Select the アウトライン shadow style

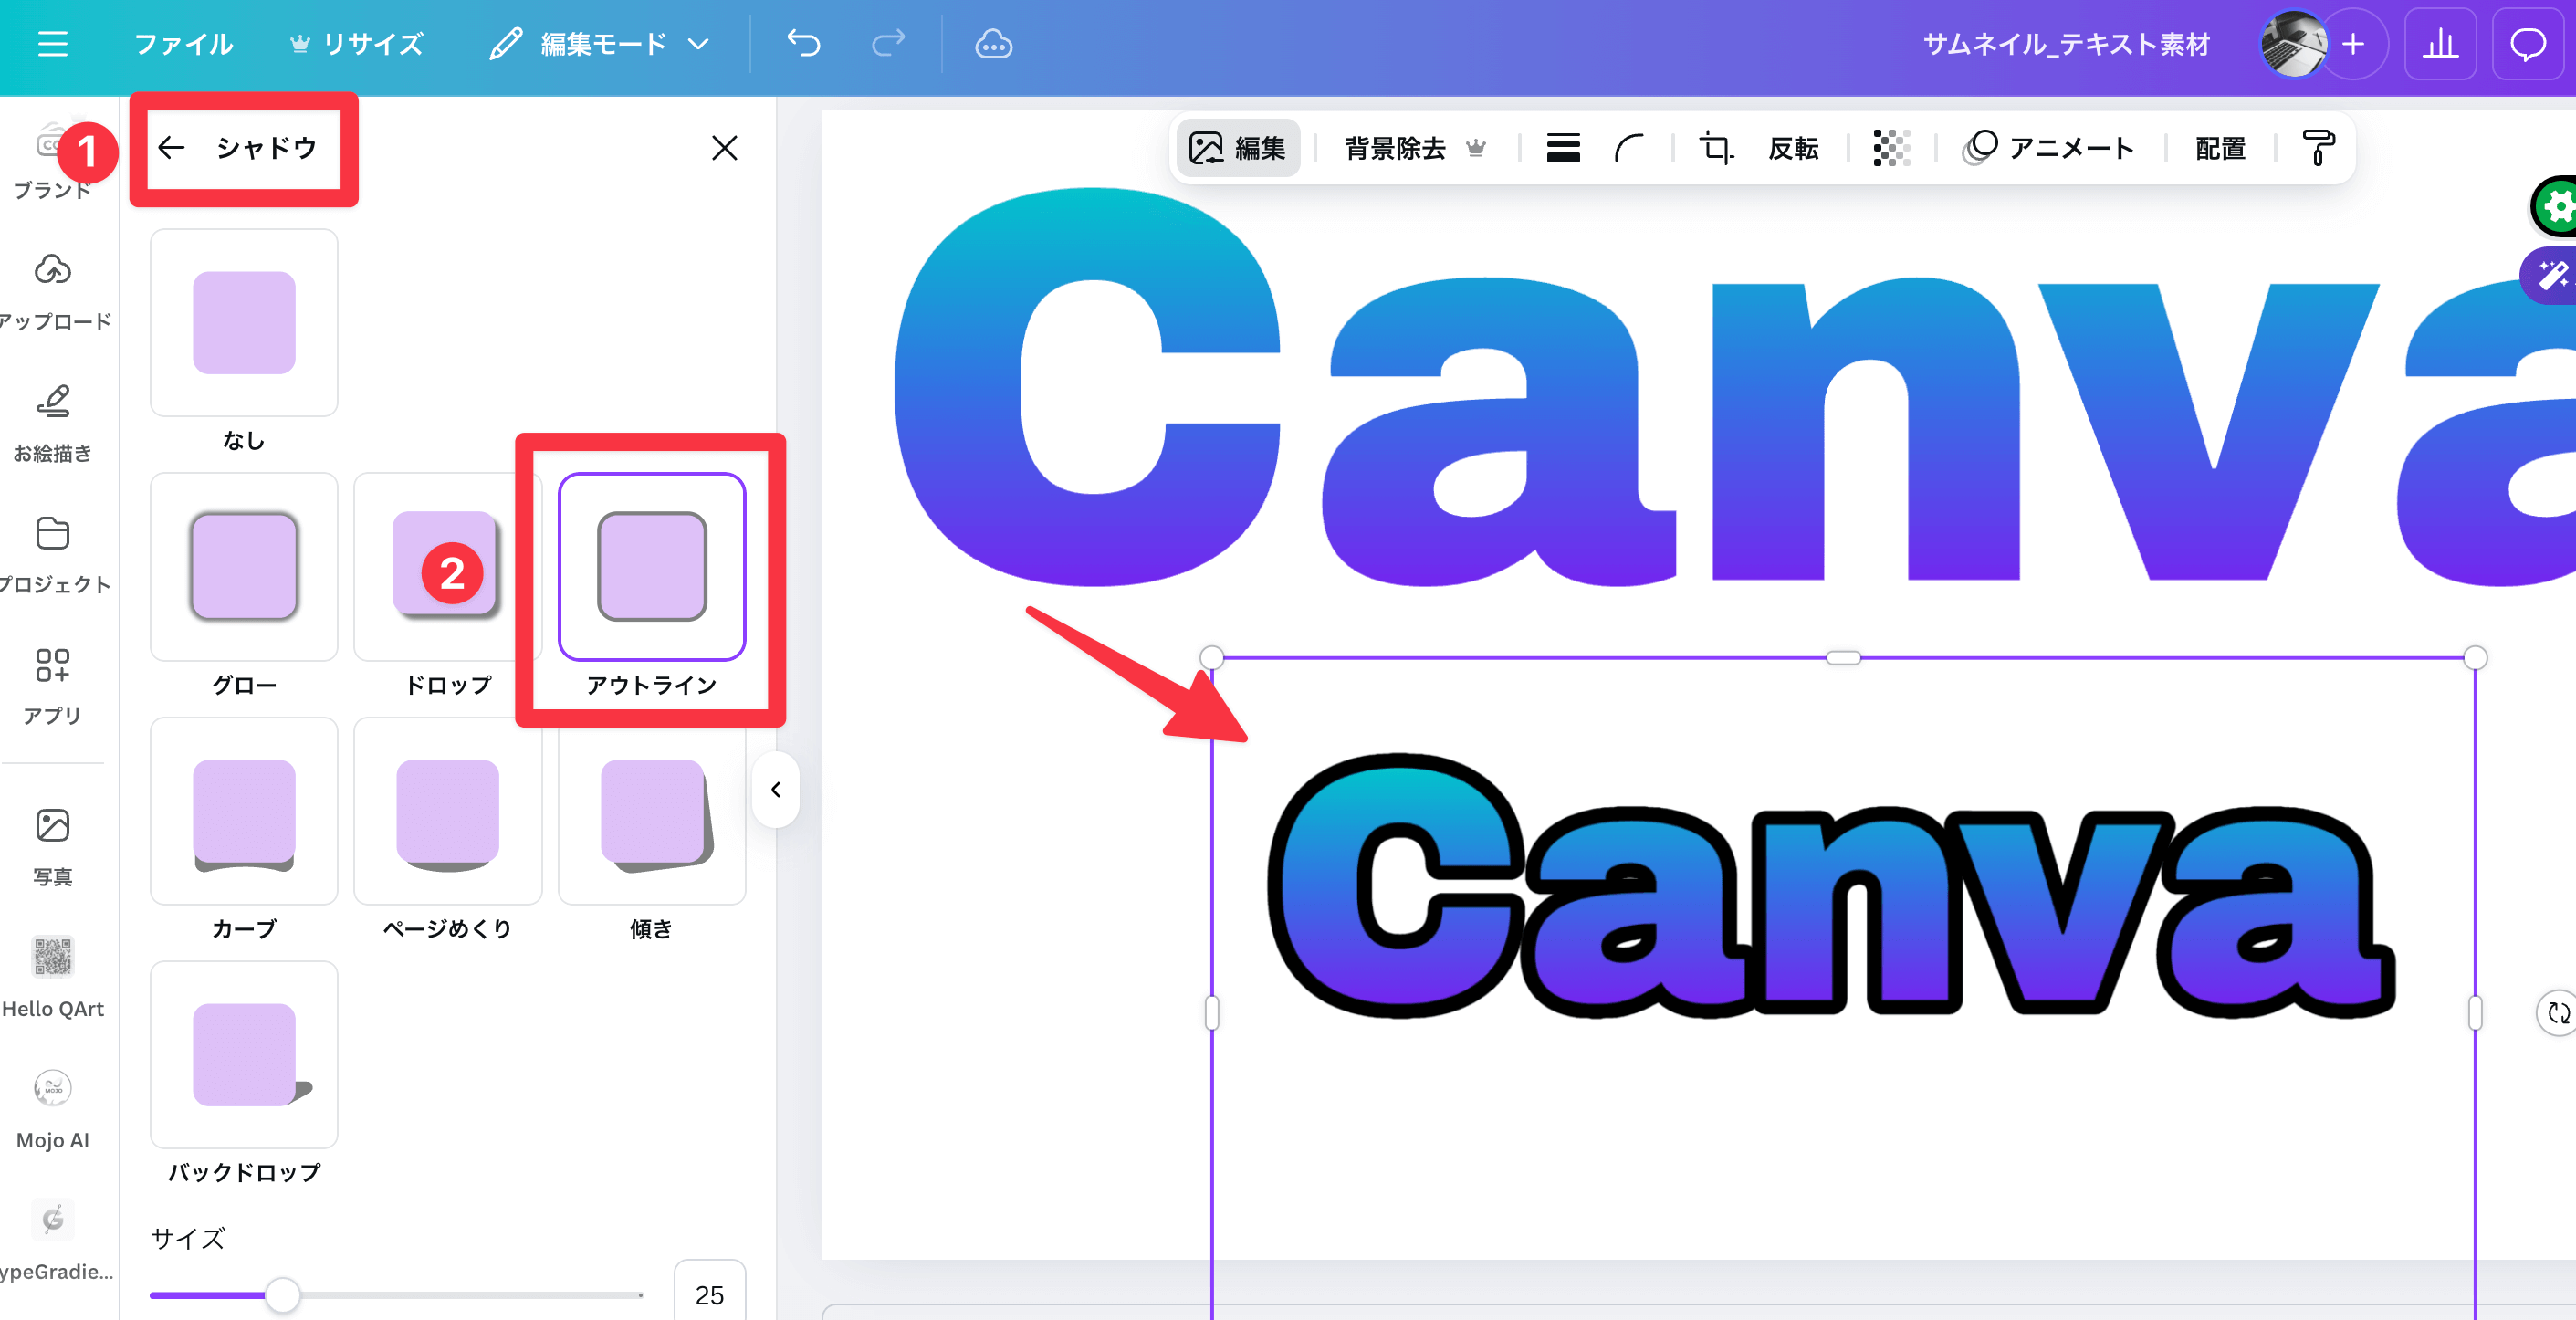click(x=652, y=567)
